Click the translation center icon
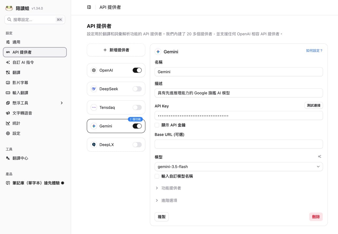 pyautogui.click(x=8, y=158)
